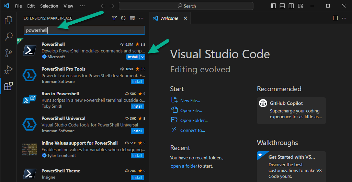Viewport: 352px width, 182px height.
Task: Click the open a folder link
Action: point(184,166)
